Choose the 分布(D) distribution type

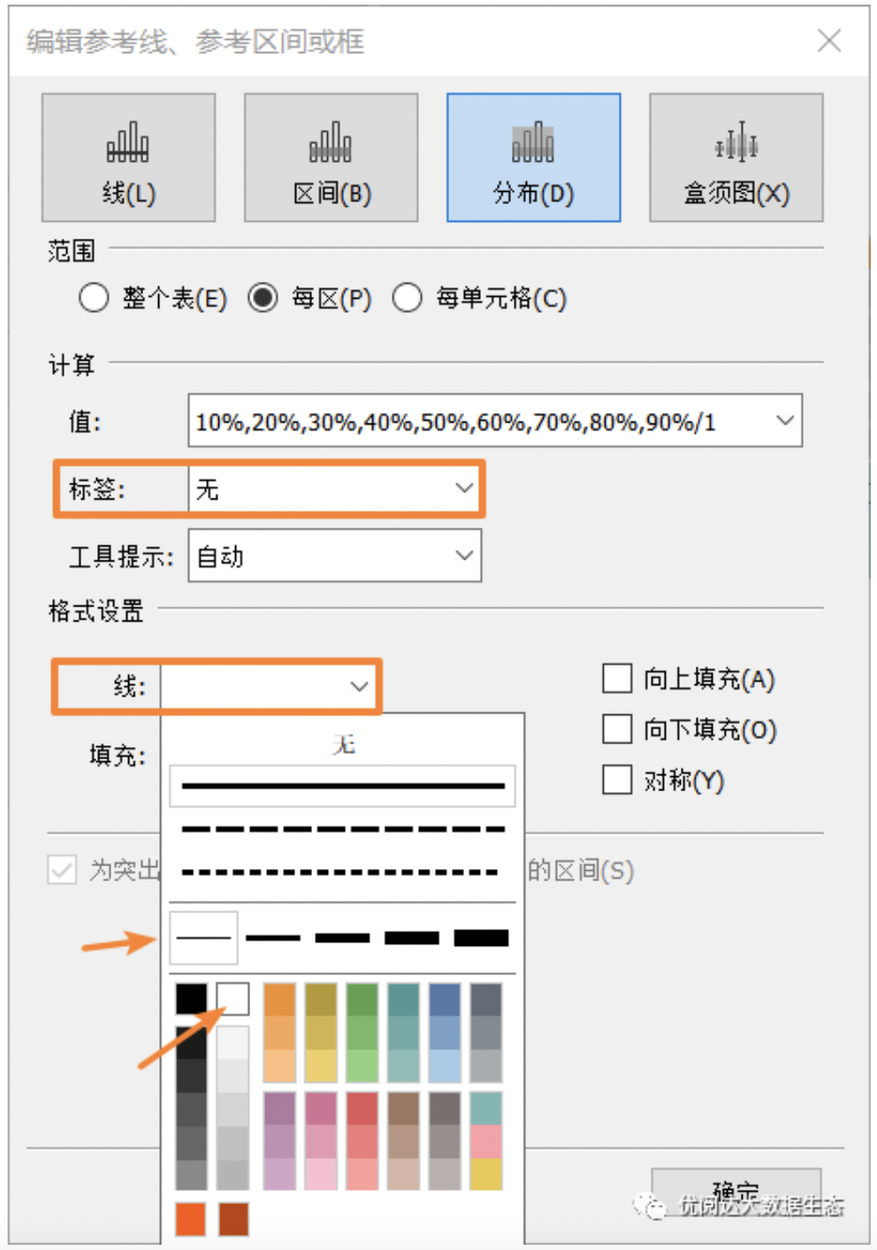coord(533,157)
